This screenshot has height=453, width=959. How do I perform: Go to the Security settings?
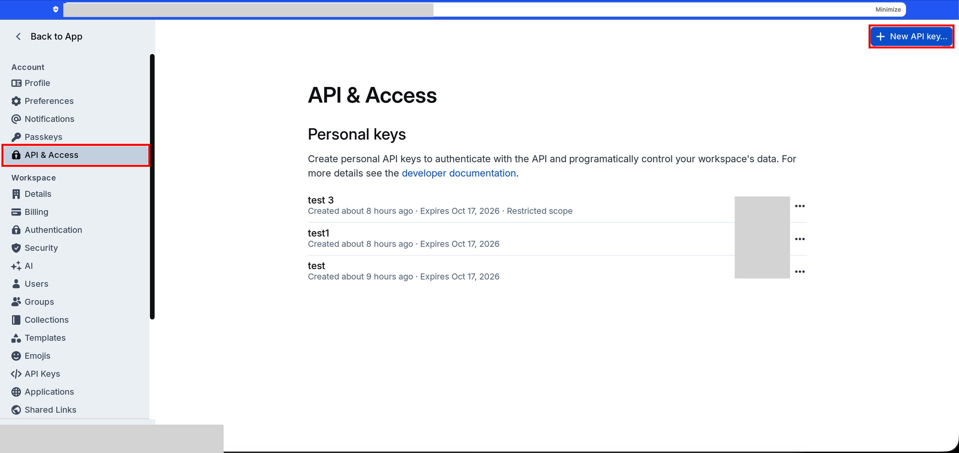click(75, 248)
